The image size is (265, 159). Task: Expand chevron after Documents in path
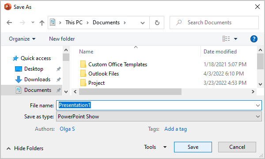pyautogui.click(x=125, y=23)
